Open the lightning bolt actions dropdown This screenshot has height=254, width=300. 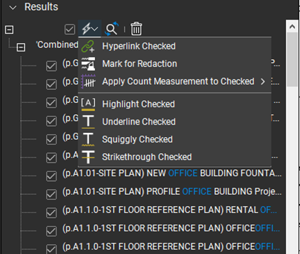[90, 29]
